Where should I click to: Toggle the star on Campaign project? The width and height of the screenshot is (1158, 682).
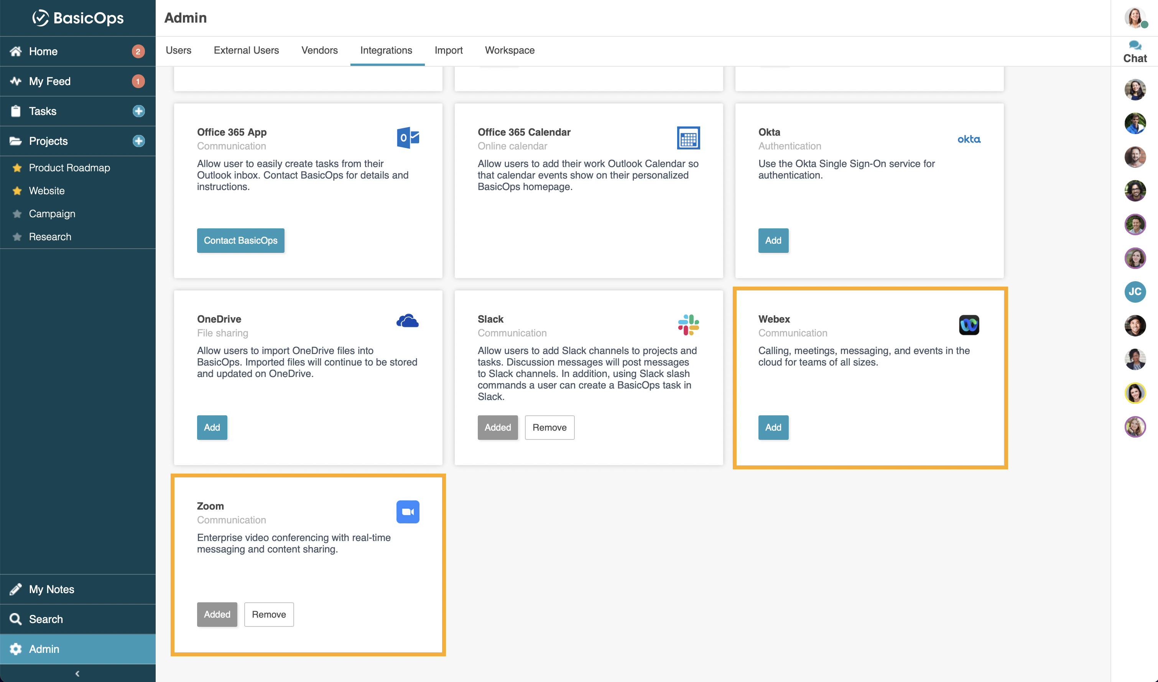(x=18, y=214)
